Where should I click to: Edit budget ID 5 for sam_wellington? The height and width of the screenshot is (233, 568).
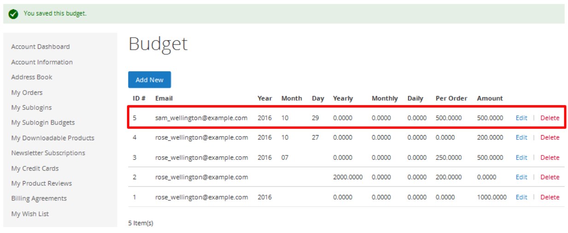pos(521,118)
